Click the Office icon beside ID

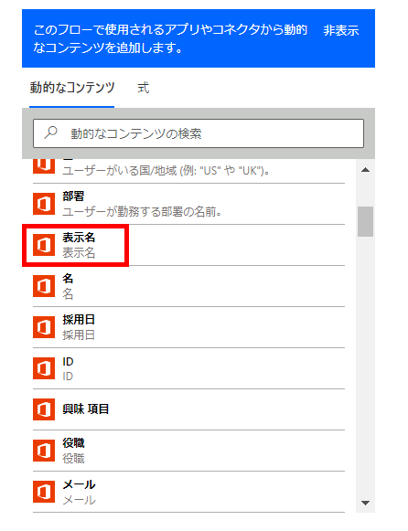pyautogui.click(x=44, y=368)
